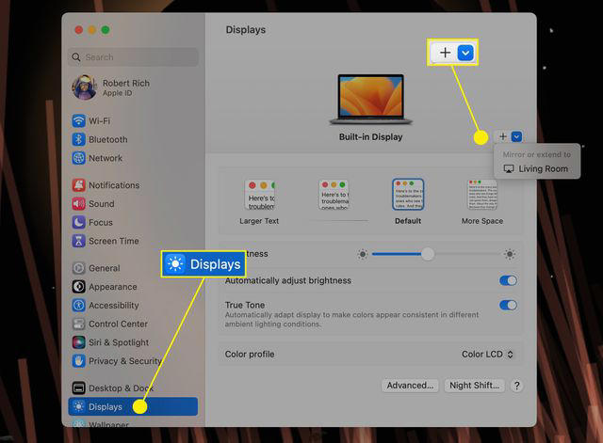Click the help question mark button

517,386
